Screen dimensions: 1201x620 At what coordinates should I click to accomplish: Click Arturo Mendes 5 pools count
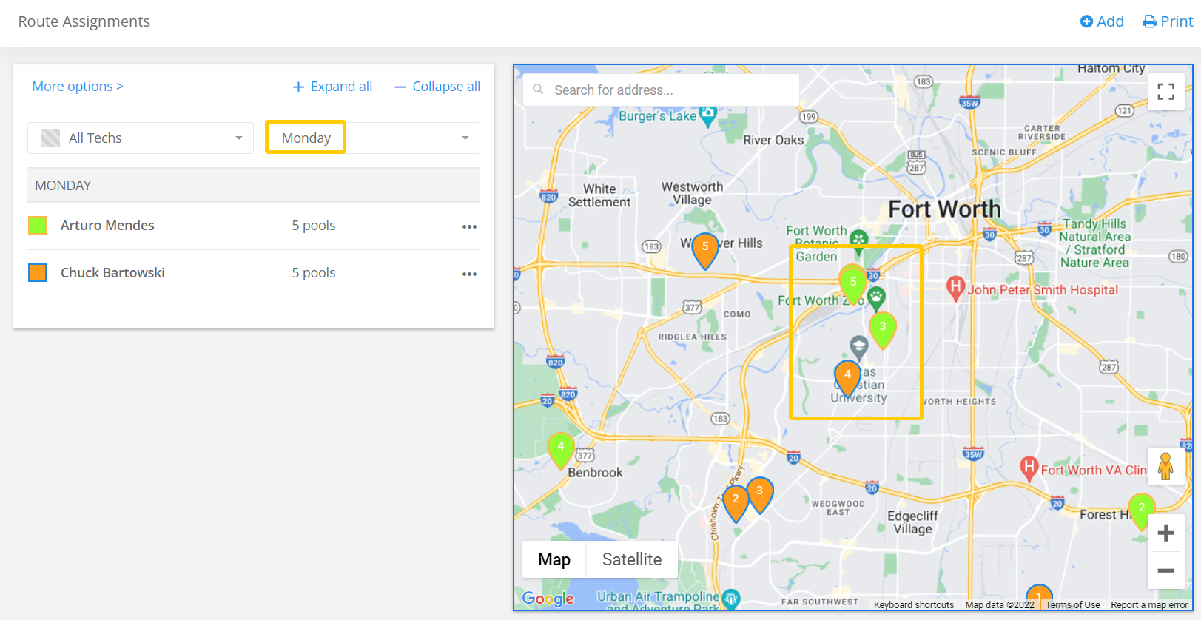pos(314,225)
